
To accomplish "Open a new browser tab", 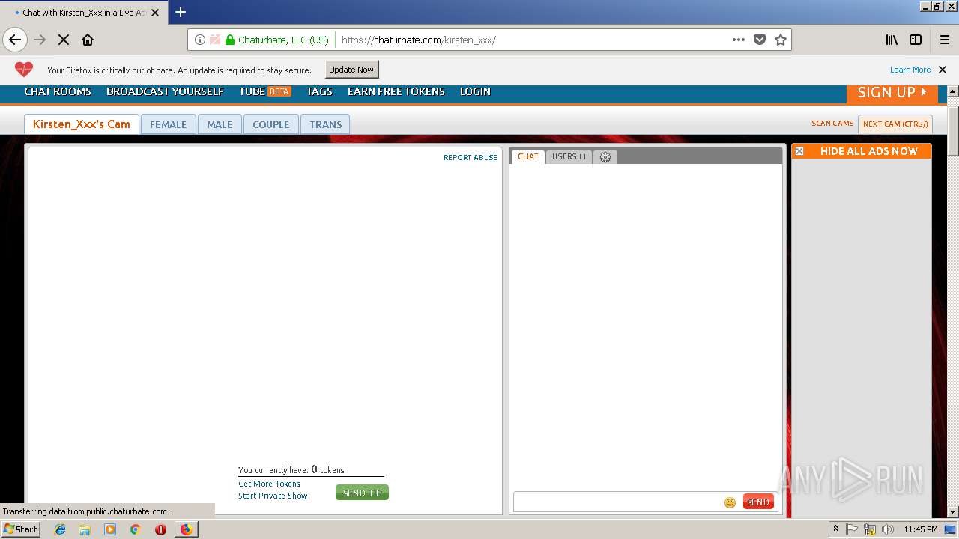I will [x=181, y=12].
